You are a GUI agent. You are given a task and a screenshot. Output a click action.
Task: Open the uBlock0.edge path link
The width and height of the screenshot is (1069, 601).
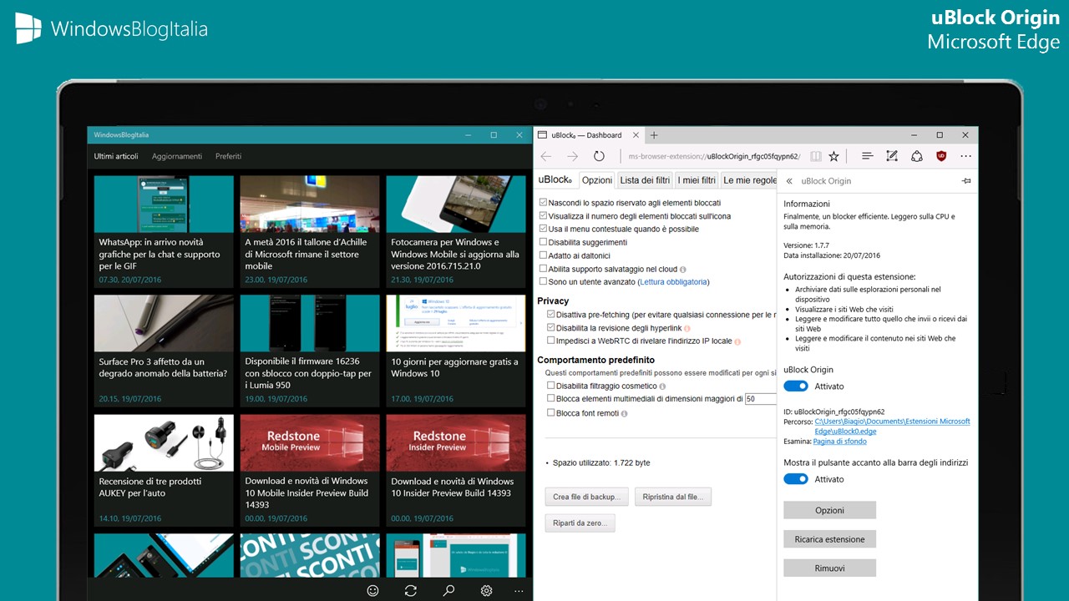pos(892,427)
